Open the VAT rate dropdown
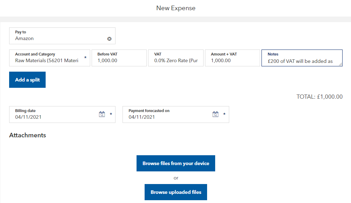Screen dimensions: 351x203 coord(176,60)
